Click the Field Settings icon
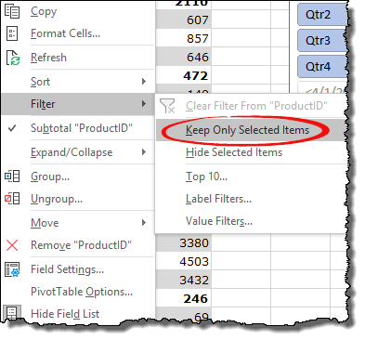This screenshot has width=365, height=340. pos(12,269)
